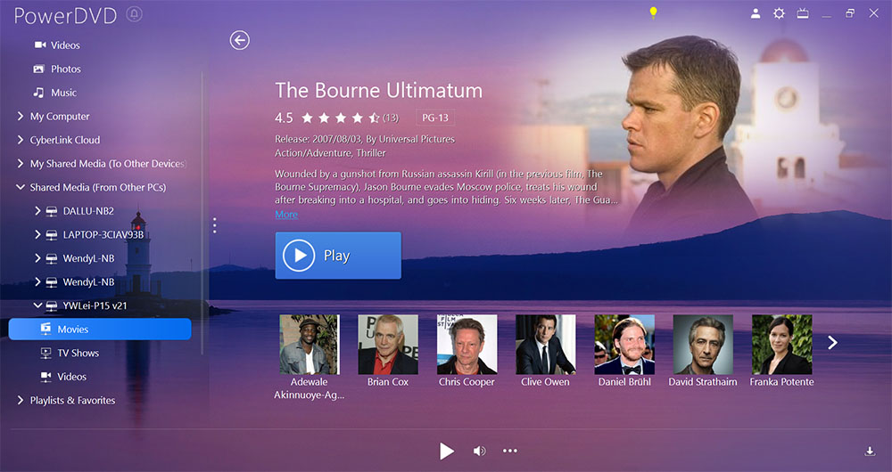Open the three-dot more options menu
This screenshot has width=892, height=472.
510,451
